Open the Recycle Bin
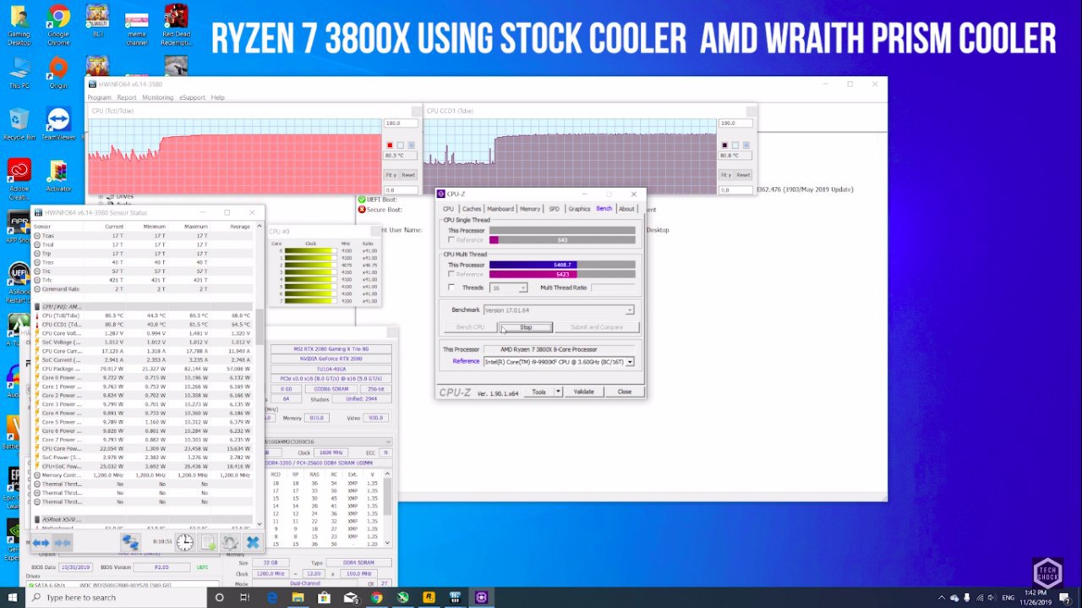1082x608 pixels. tap(19, 125)
